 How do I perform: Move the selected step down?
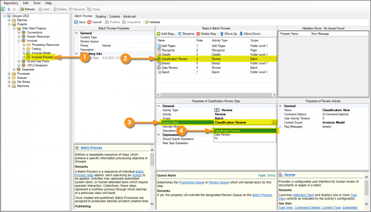[x=250, y=34]
